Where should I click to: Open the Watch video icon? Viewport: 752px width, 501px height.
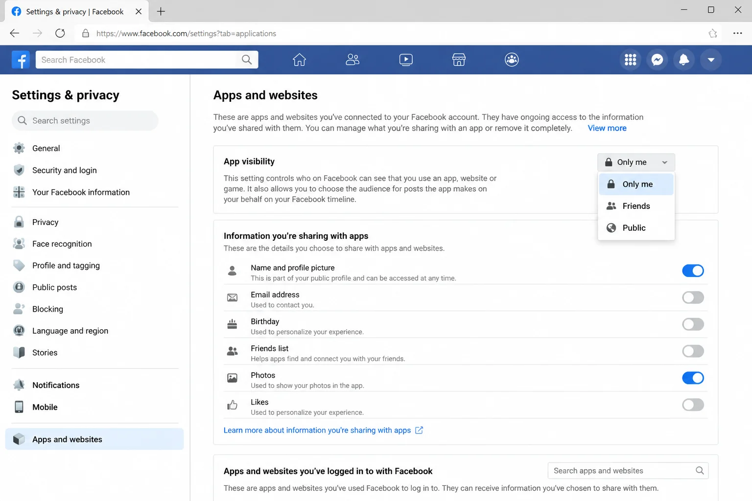406,60
